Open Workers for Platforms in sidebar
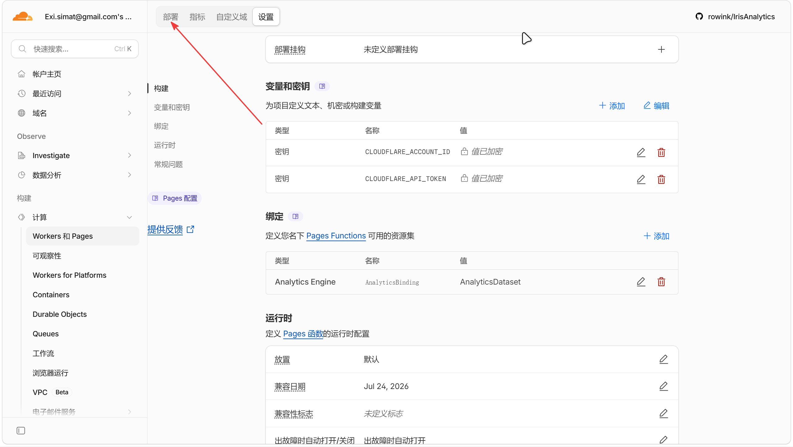793x447 pixels. [69, 275]
